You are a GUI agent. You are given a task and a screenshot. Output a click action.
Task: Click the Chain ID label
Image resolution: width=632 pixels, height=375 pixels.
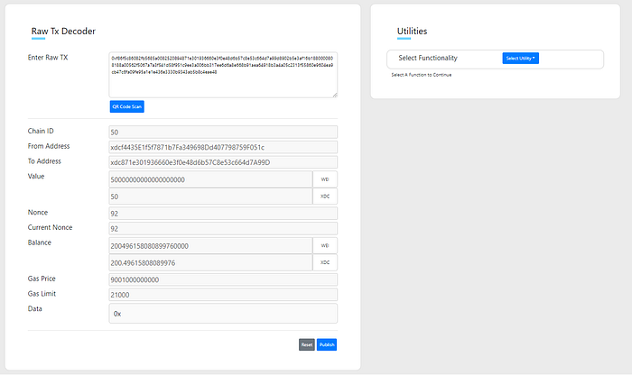click(41, 132)
